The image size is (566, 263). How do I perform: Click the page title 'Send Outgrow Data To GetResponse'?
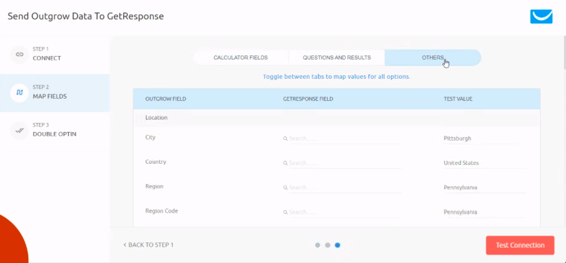tap(86, 16)
